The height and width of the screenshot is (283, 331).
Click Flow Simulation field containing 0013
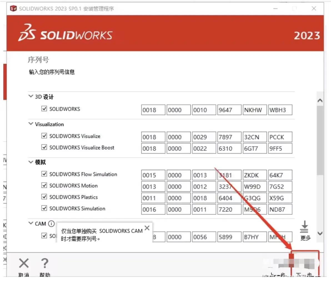coord(204,175)
